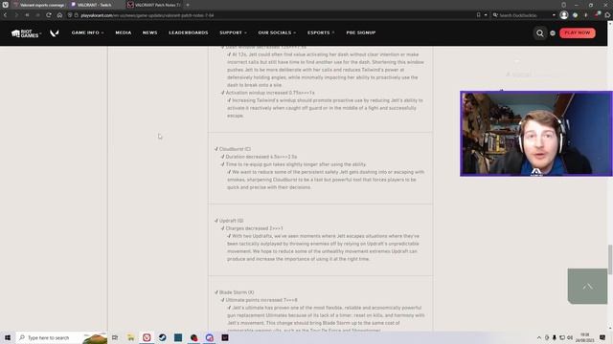The image size is (613, 344).
Task: Switch to the VALORANT - Twitch tab
Action: point(96,5)
